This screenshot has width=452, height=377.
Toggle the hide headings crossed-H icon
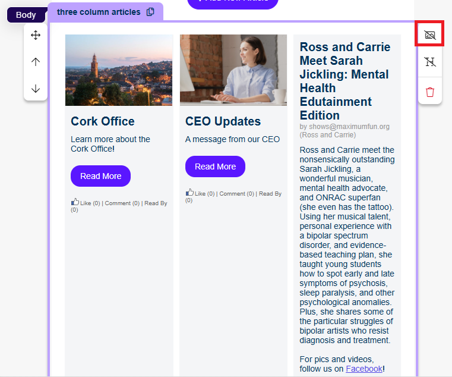pos(430,62)
